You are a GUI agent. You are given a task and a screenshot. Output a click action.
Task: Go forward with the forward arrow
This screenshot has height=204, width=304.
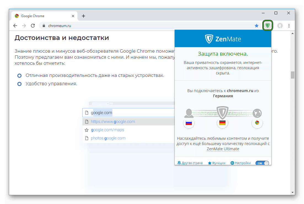coord(24,26)
